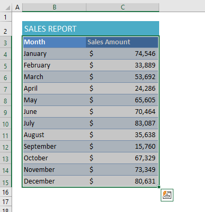
Task: Click the fill handle at selection corner
Action: coord(159,187)
